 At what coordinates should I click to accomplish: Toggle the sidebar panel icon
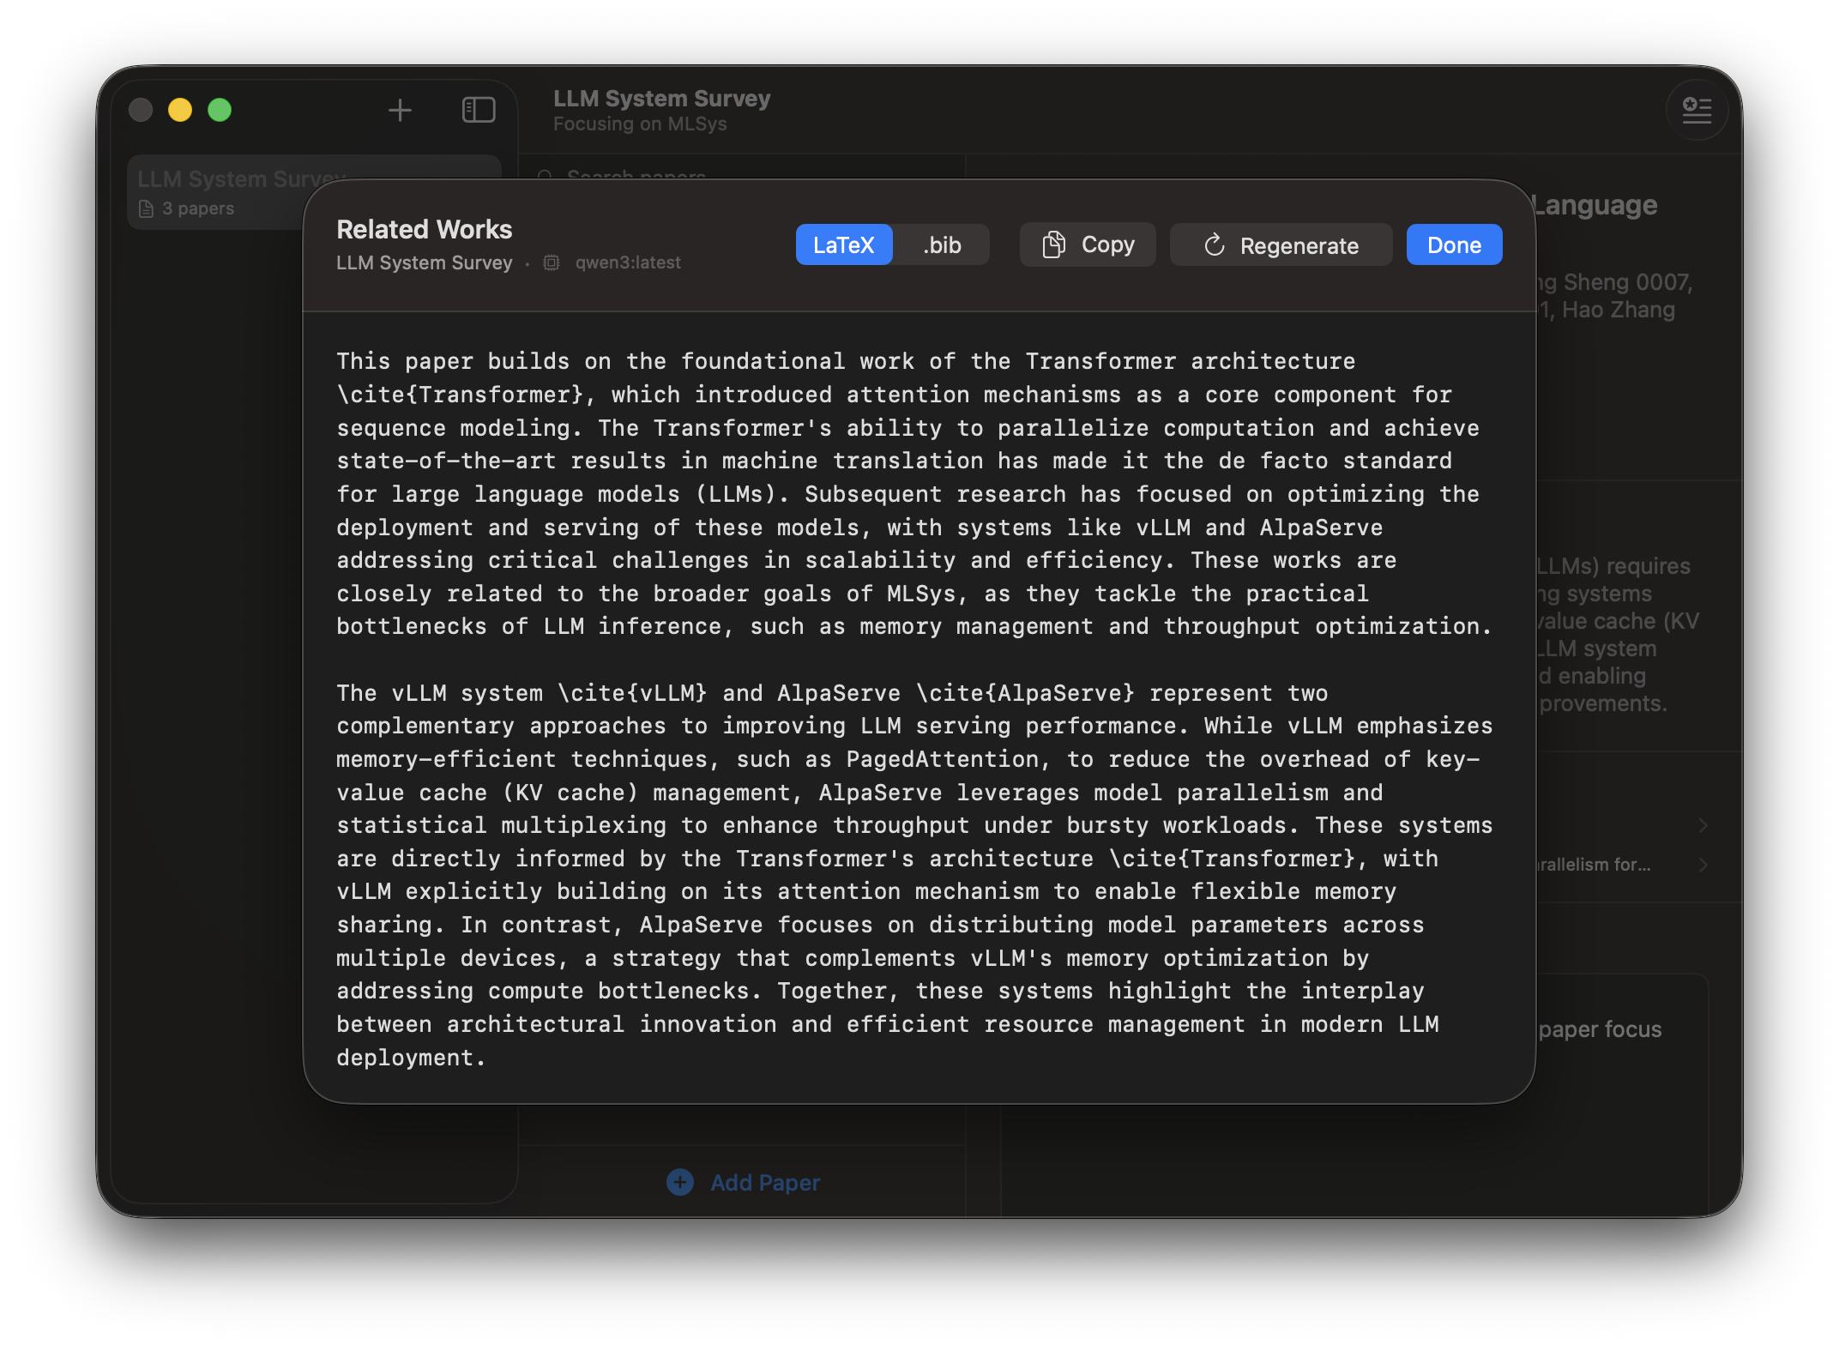(478, 110)
